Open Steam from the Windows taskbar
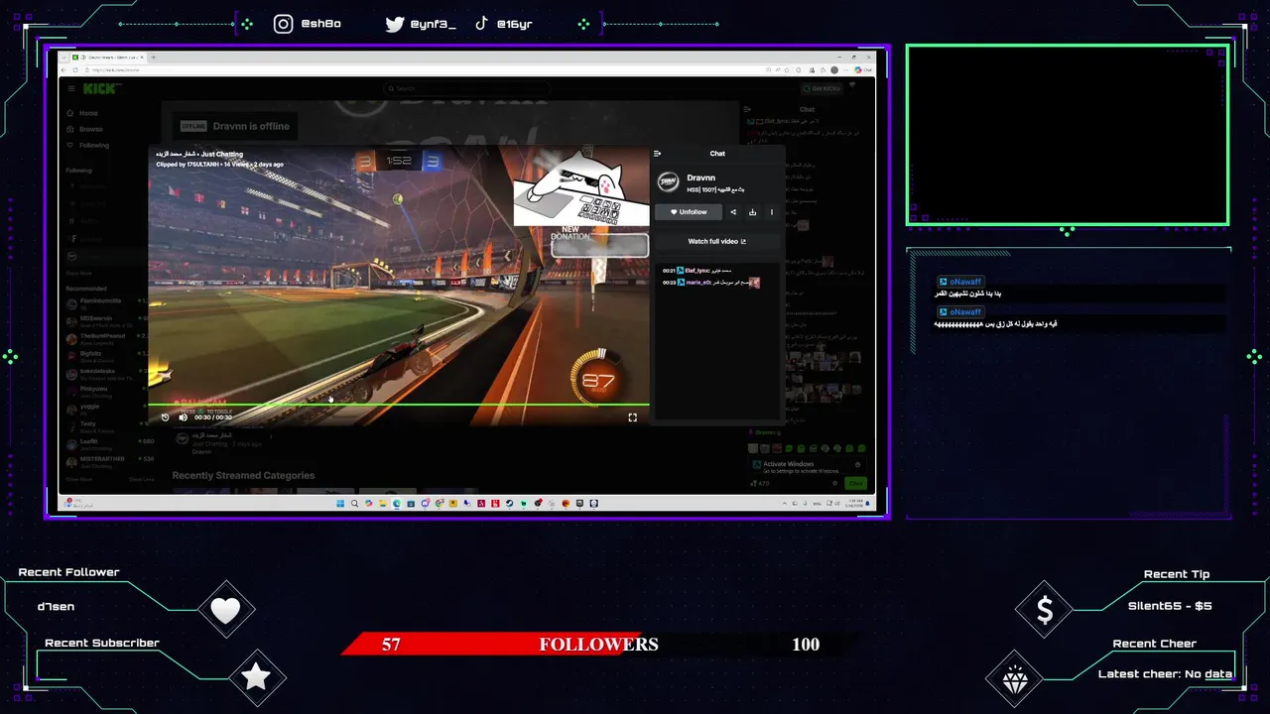Viewport: 1270px width, 714px height. coord(509,504)
